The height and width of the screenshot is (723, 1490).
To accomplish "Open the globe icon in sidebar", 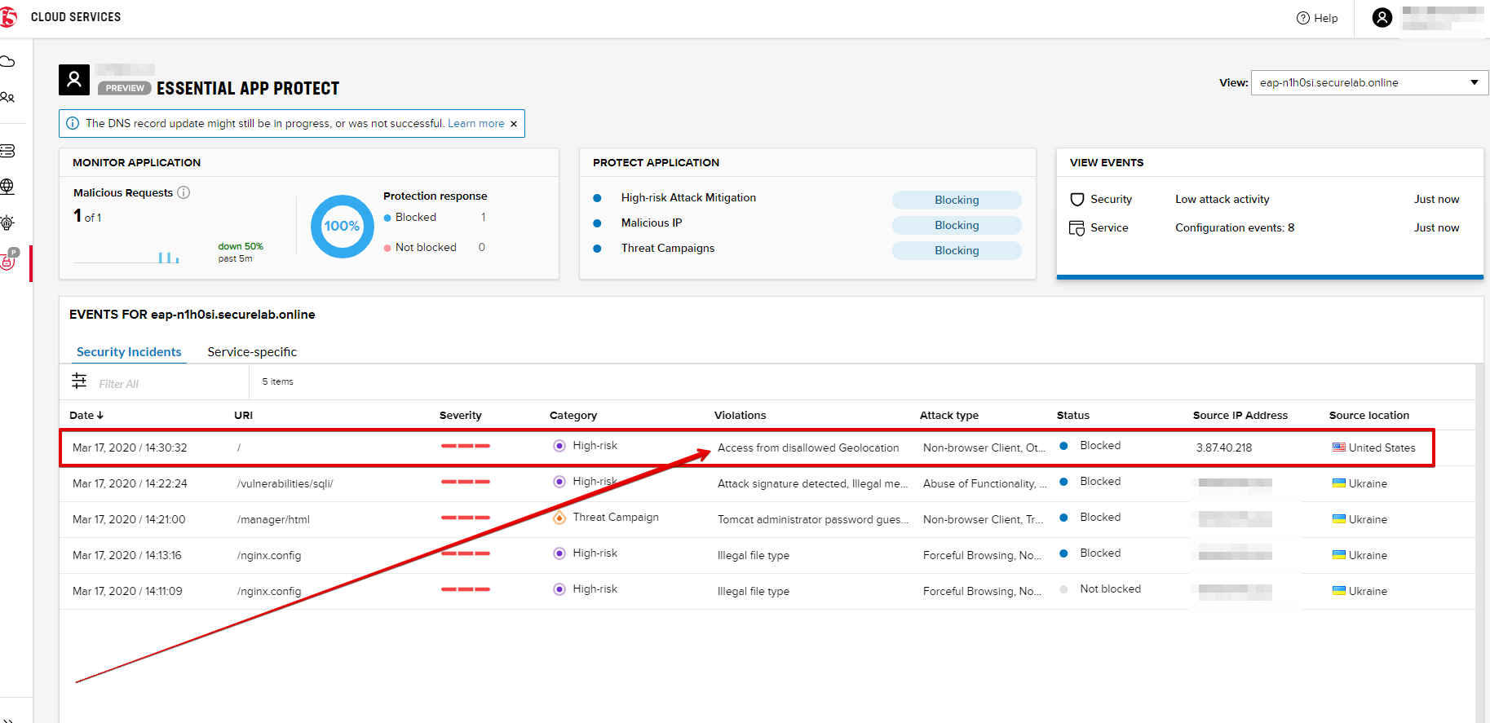I will pyautogui.click(x=7, y=187).
